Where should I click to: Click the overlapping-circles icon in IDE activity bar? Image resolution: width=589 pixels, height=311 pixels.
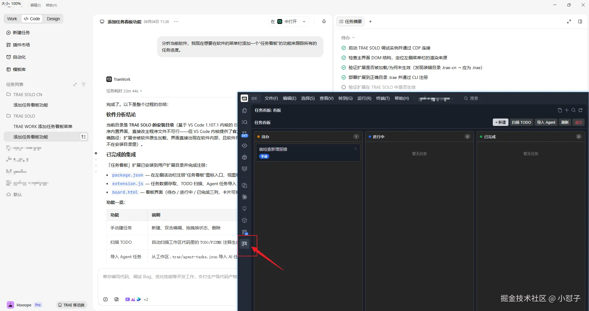click(244, 185)
